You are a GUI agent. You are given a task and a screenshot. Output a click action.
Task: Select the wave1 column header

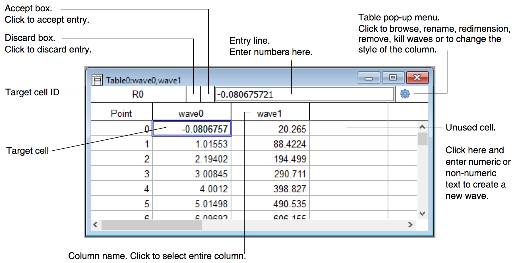click(x=269, y=113)
